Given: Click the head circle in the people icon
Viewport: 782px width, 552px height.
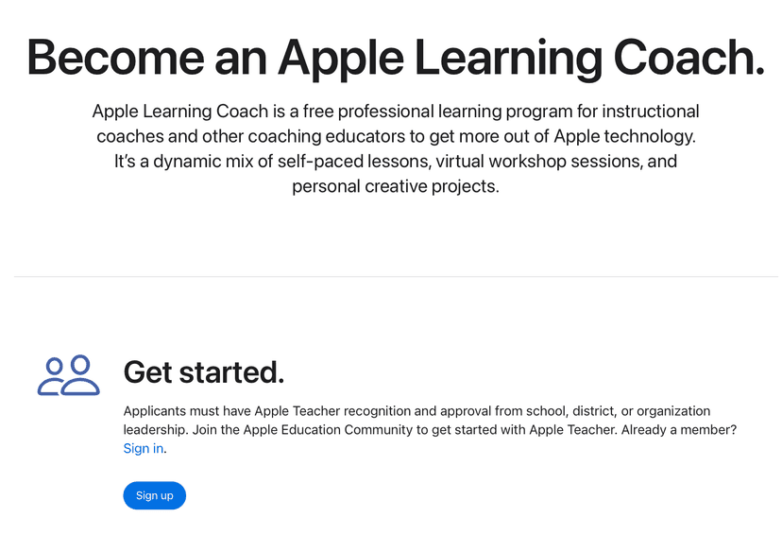Looking at the screenshot, I should click(79, 365).
